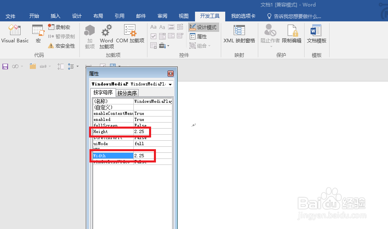Open XML Mapping Pane (XML 映射窗格)

coord(239,34)
